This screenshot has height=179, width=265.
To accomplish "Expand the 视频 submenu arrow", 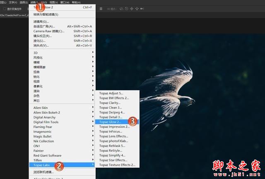I will 93,81.
